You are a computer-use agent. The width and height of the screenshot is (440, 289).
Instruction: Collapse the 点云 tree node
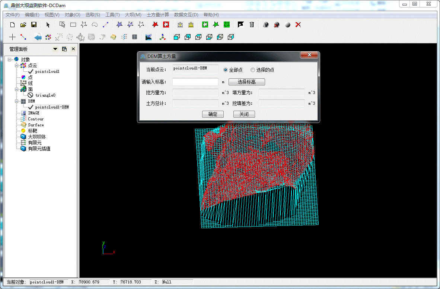pos(16,65)
